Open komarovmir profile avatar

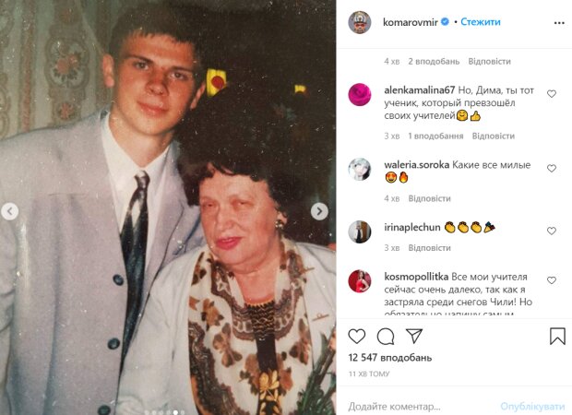360,22
